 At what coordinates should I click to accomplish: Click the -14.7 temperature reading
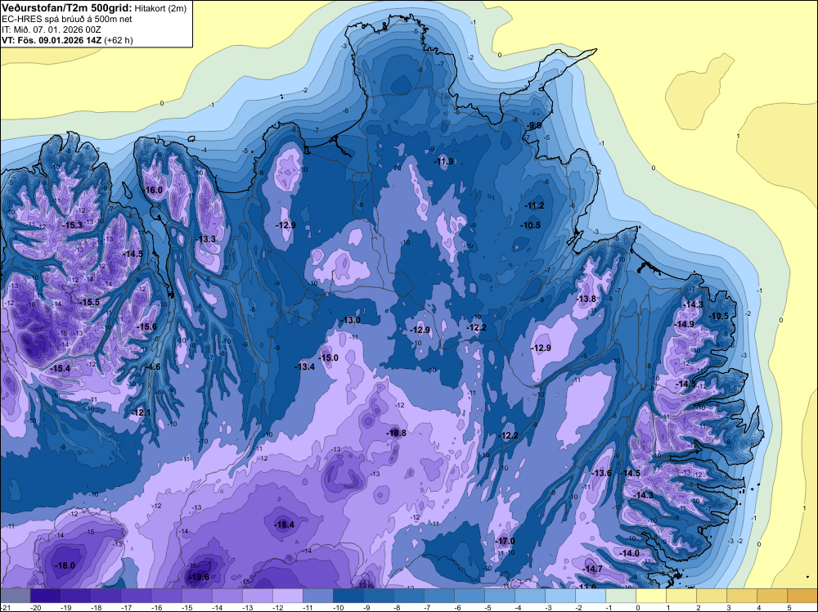pyautogui.click(x=592, y=569)
